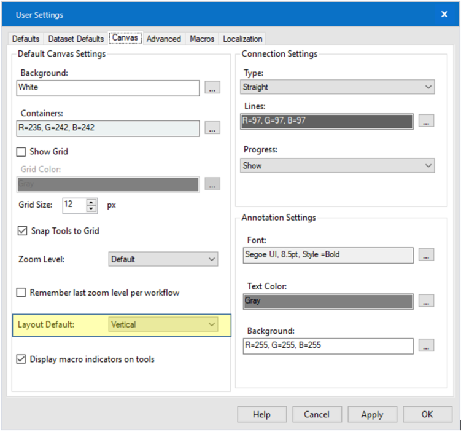
Task: Click annotation Background field R=255, G=255, B=255
Action: click(x=328, y=346)
